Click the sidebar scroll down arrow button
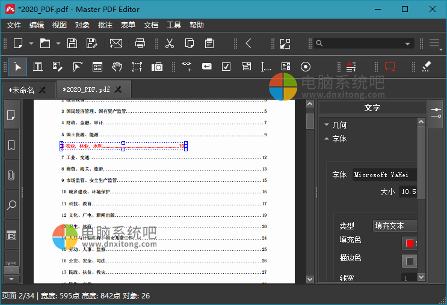The image size is (447, 305). (11, 279)
